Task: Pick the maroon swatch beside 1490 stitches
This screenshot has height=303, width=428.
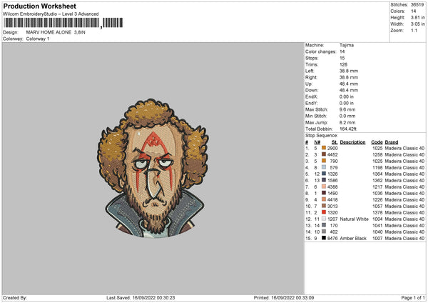Action: tap(324, 193)
